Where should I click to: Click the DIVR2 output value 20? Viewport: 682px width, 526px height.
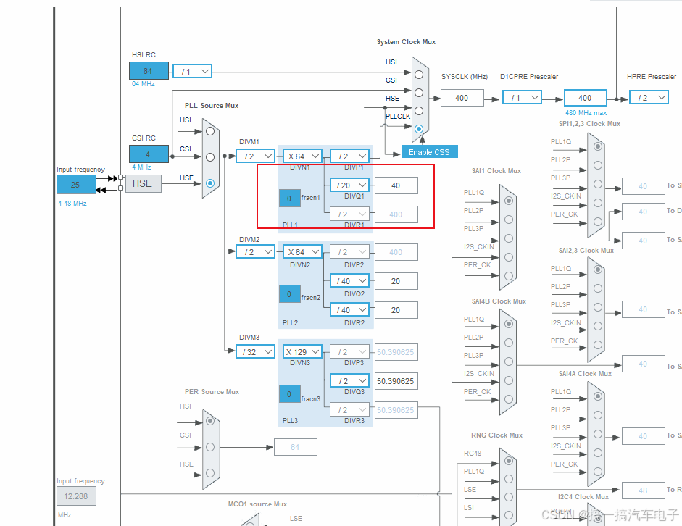click(x=396, y=310)
